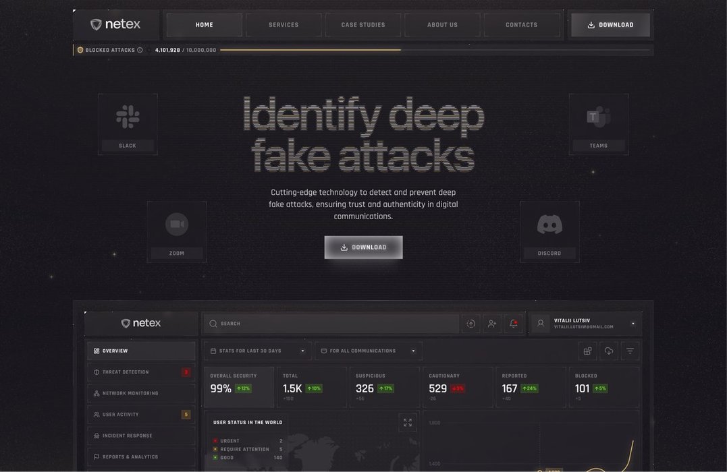Image resolution: width=727 pixels, height=472 pixels.
Task: Click the dashboard search field
Action: coord(331,324)
